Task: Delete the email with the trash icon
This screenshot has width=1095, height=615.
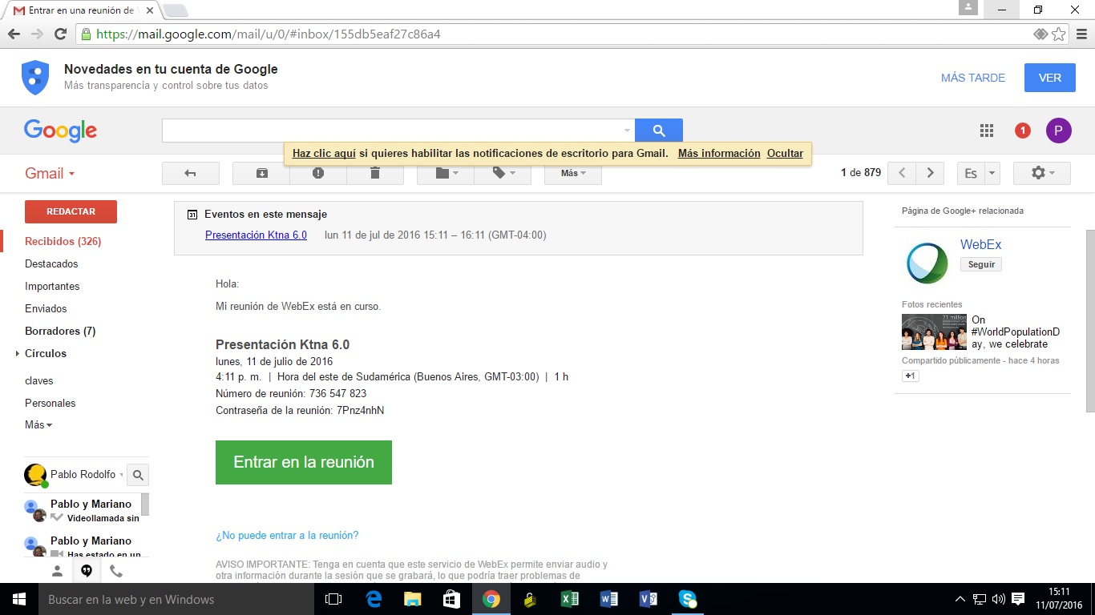Action: 375,173
